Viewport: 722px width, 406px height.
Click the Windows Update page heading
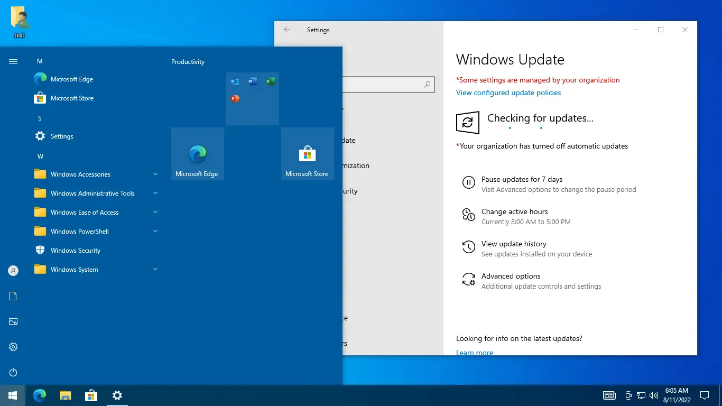510,60
